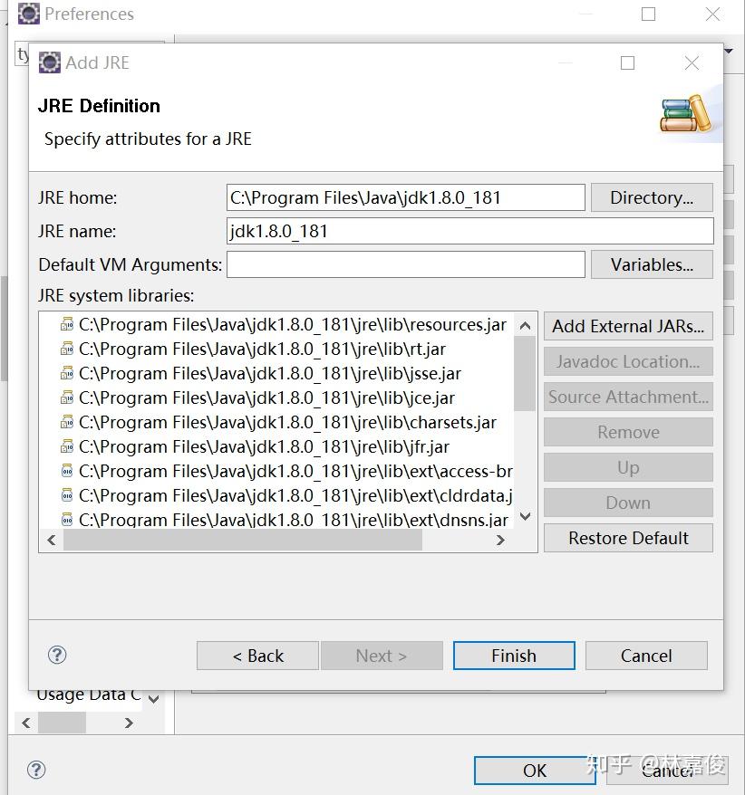Image resolution: width=745 pixels, height=795 pixels.
Task: Restore Default system libraries
Action: click(628, 538)
